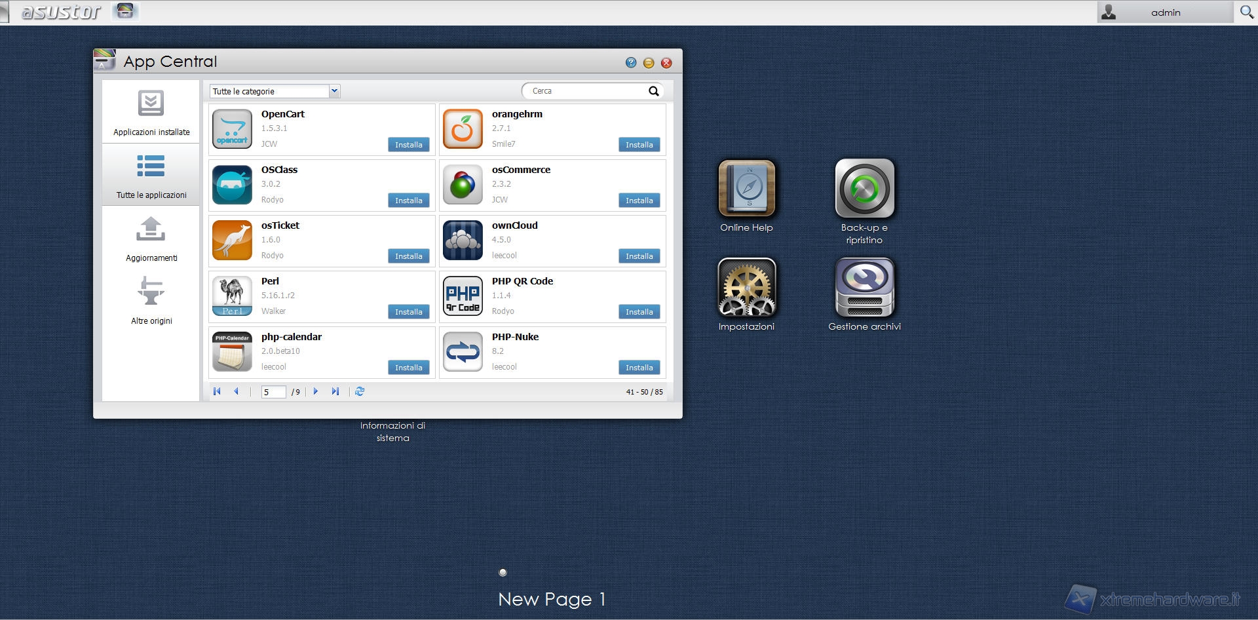
Task: Open Back-up e ripristino desktop icon
Action: point(864,189)
